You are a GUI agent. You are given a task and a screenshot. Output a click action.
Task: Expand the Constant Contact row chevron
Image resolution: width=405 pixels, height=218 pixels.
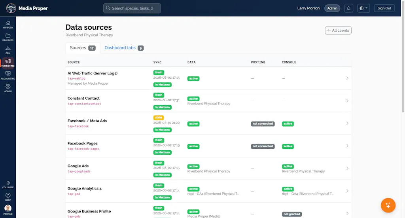pyautogui.click(x=347, y=101)
